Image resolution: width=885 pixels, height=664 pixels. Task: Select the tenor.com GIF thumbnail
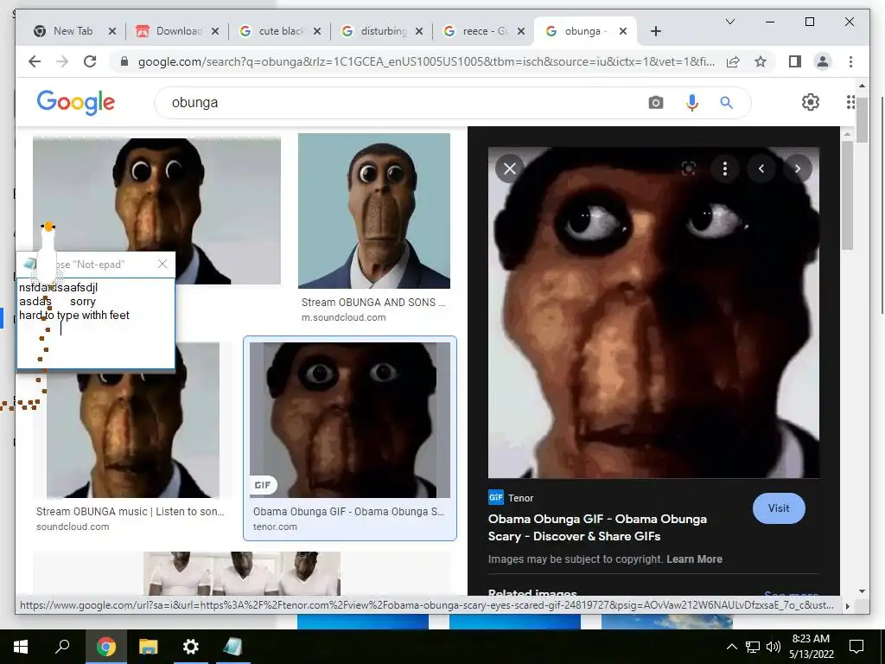pyautogui.click(x=350, y=419)
